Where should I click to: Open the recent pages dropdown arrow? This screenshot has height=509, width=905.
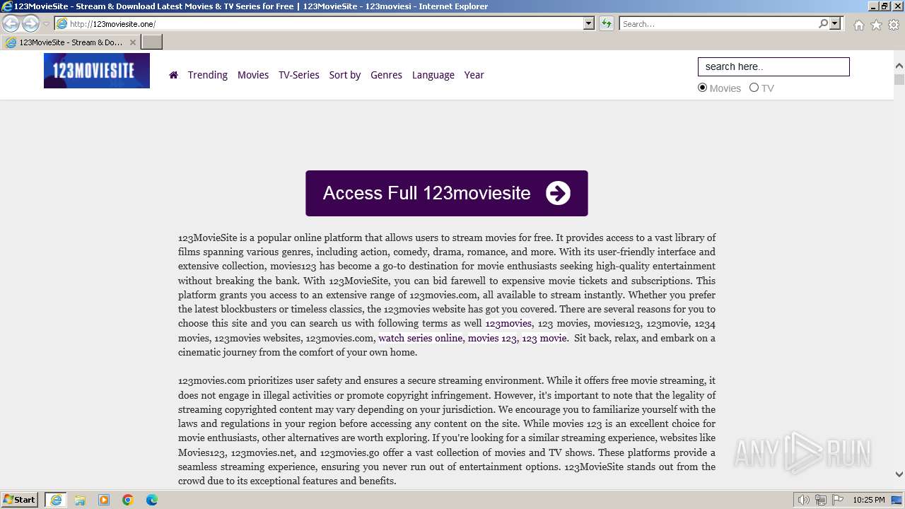46,23
